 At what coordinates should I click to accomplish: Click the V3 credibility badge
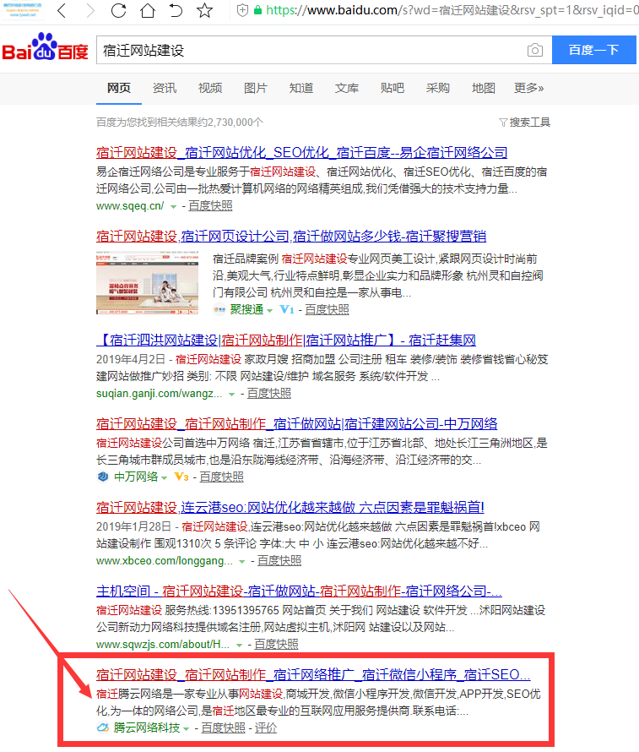pos(181,477)
